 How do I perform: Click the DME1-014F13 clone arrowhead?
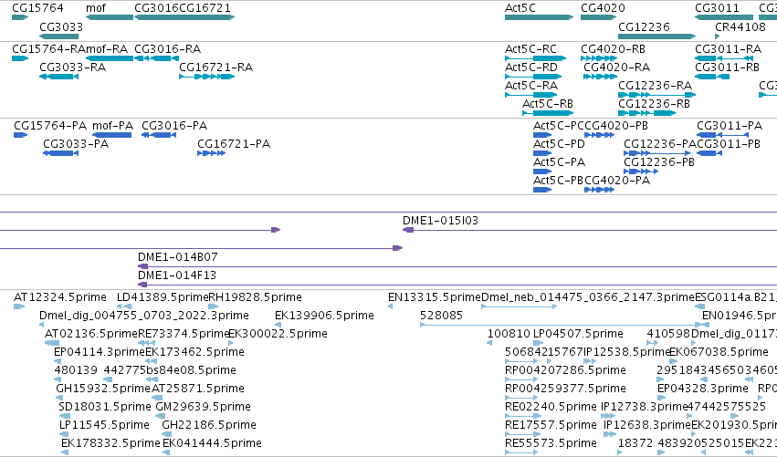[x=142, y=285]
